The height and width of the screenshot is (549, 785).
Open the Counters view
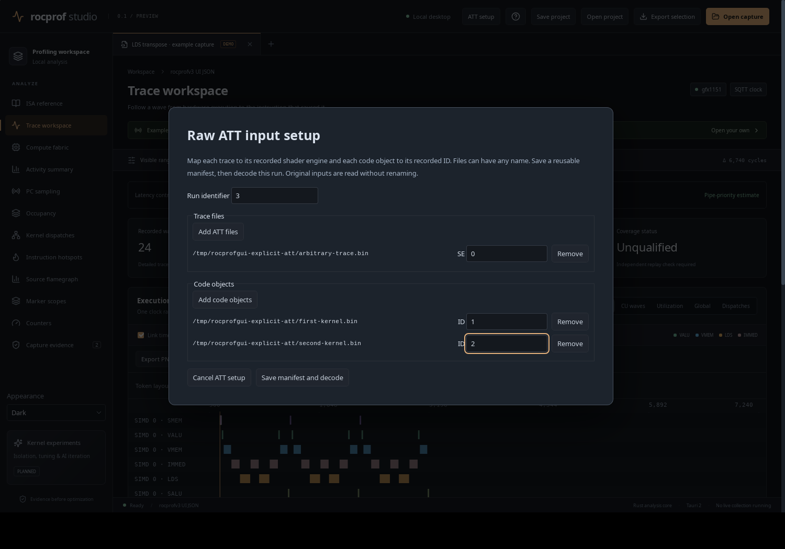56,323
